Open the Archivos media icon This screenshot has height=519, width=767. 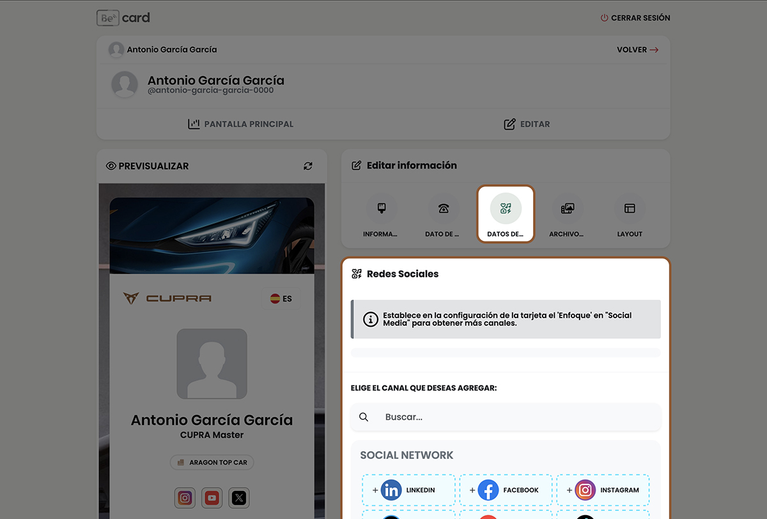click(567, 208)
